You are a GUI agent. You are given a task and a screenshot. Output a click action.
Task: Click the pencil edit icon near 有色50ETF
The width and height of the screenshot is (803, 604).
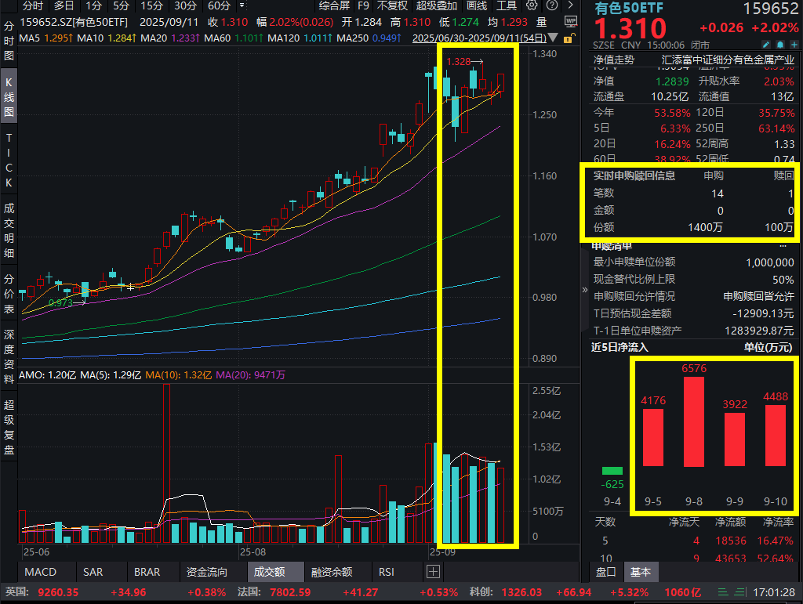766,45
